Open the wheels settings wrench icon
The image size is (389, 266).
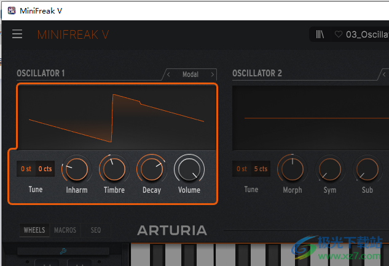(63, 251)
